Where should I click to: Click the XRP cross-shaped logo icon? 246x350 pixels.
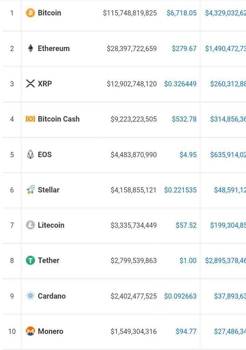point(30,83)
